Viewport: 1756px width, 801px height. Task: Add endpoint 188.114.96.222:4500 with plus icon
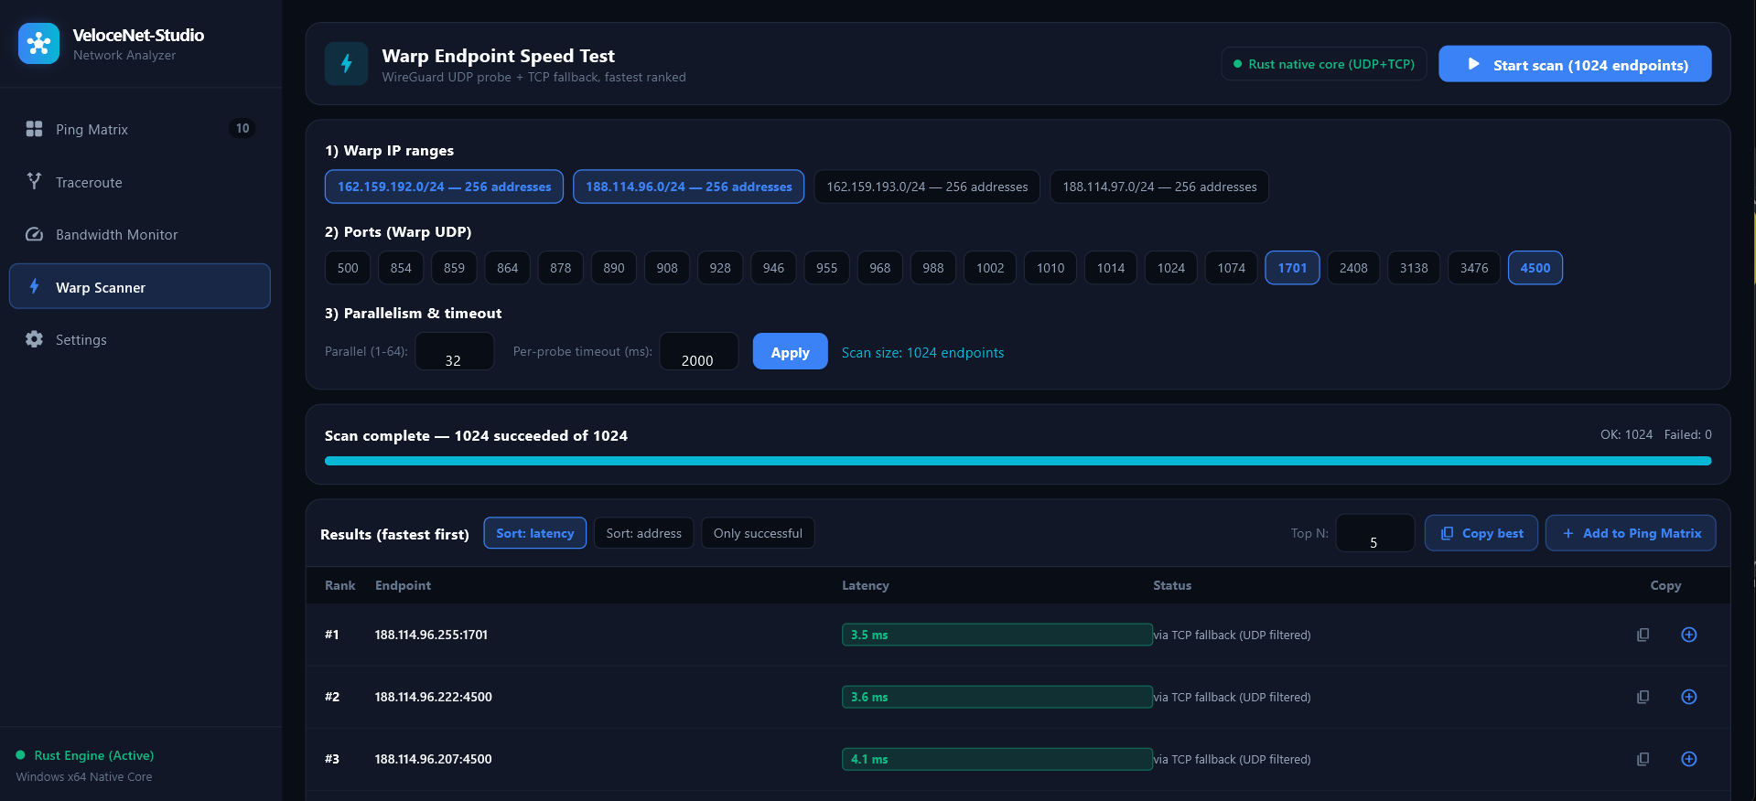point(1689,697)
